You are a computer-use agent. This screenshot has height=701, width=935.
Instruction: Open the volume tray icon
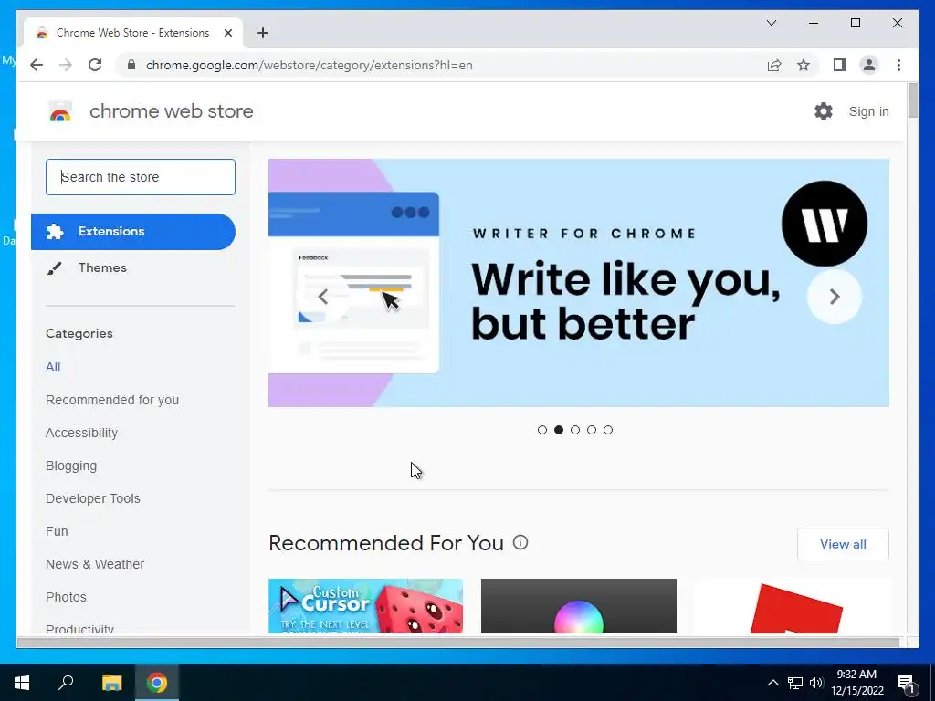(815, 683)
